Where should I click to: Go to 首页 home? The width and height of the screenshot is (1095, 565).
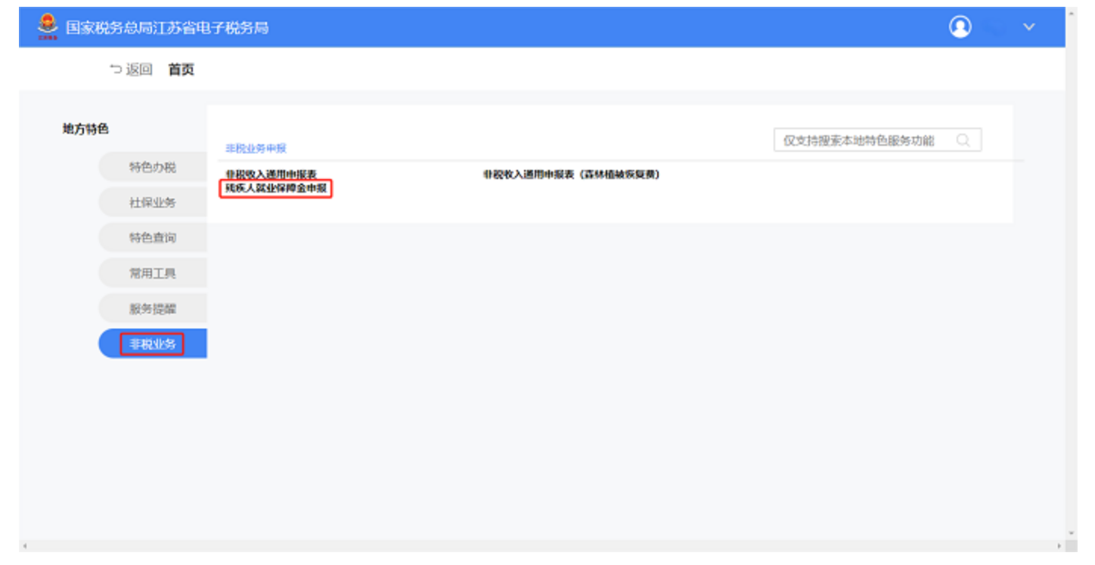click(181, 69)
